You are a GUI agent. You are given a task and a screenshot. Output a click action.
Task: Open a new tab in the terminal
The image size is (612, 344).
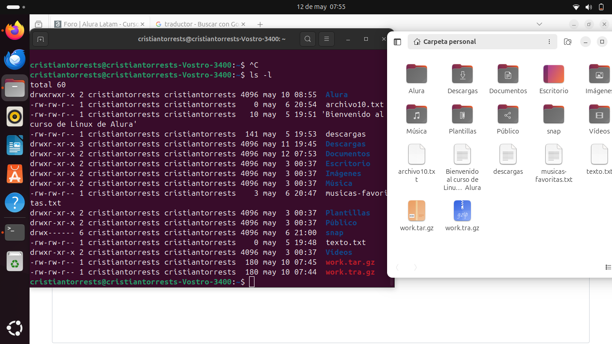[40, 39]
